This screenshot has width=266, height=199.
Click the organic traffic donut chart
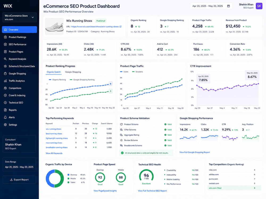tap(55, 179)
